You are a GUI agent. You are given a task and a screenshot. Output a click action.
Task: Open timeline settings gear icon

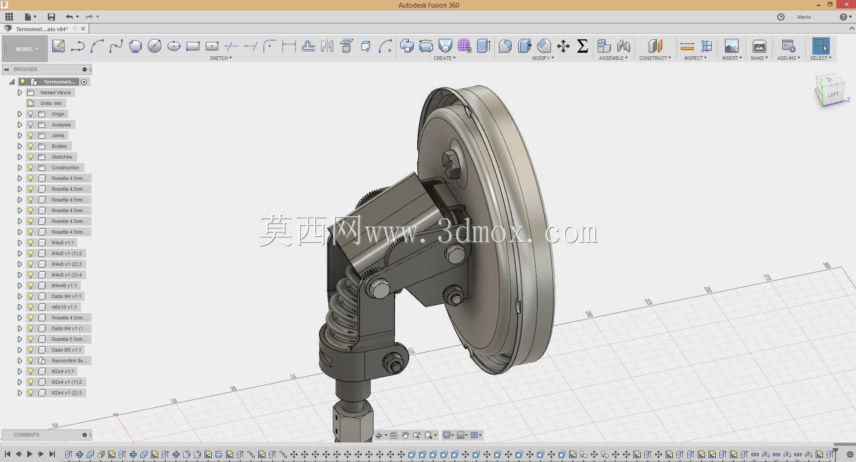coord(850,454)
